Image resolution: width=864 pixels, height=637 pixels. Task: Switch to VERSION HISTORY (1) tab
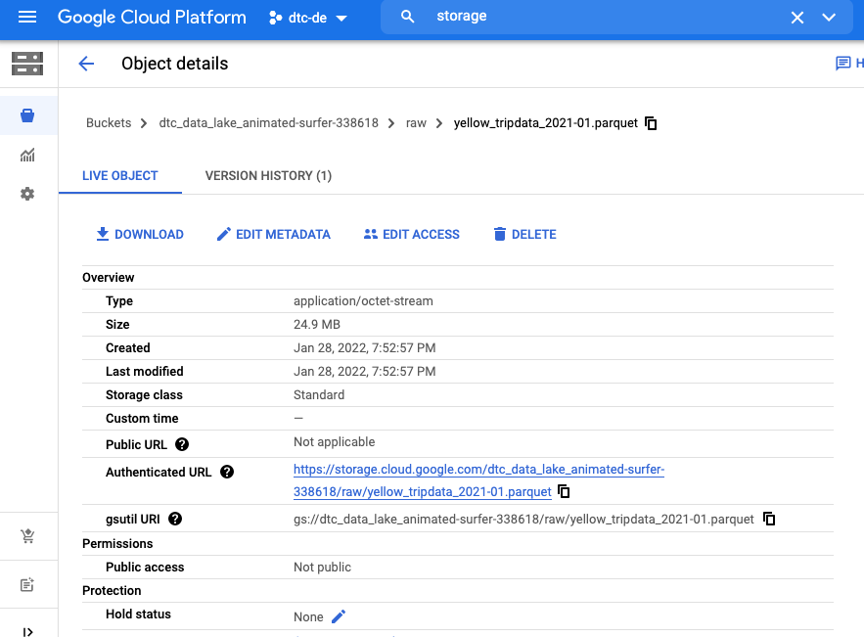(268, 176)
